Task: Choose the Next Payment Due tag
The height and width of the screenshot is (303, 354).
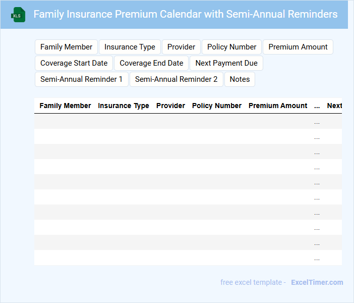Action: [226, 63]
